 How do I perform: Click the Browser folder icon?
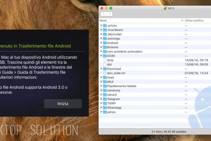pos(105,47)
